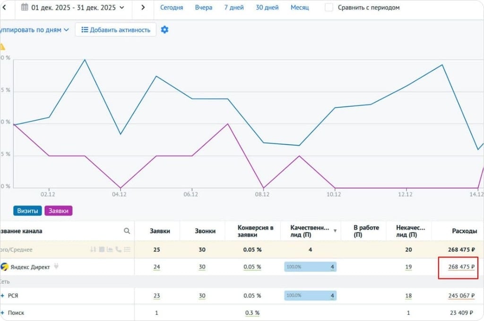The image size is (484, 321).
Task: Open the 268 475 ₽ Яндекс Директ expenses
Action: 461,267
